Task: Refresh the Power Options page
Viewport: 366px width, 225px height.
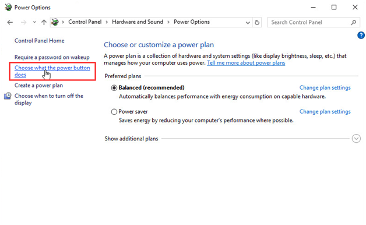Action: [x=257, y=23]
